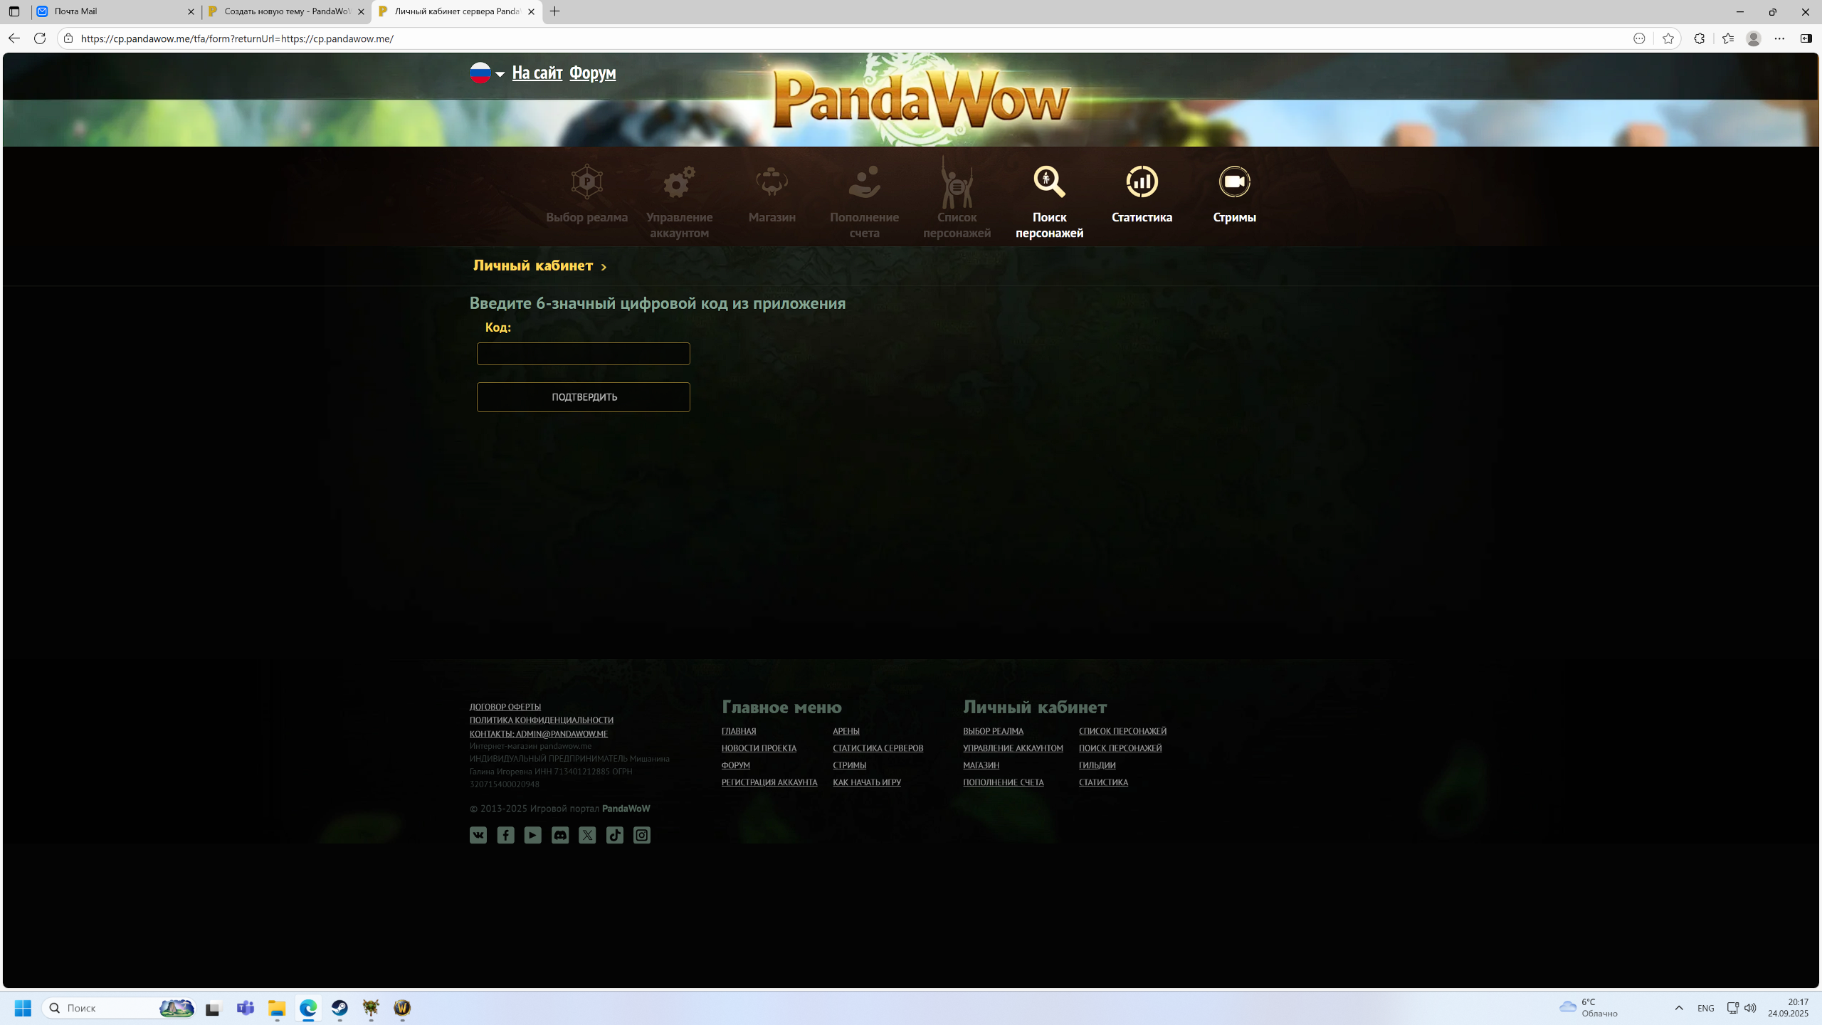This screenshot has width=1822, height=1025.
Task: Open СТАТИСТИКА СЕРВЕРОВ footer link
Action: click(x=878, y=748)
